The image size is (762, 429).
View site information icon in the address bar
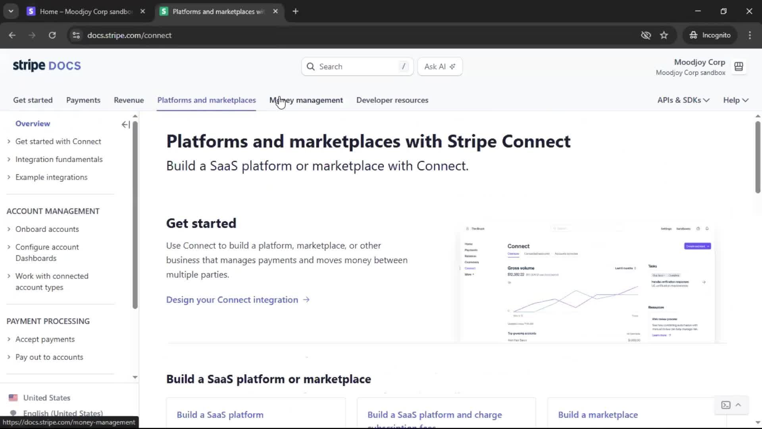tap(76, 35)
